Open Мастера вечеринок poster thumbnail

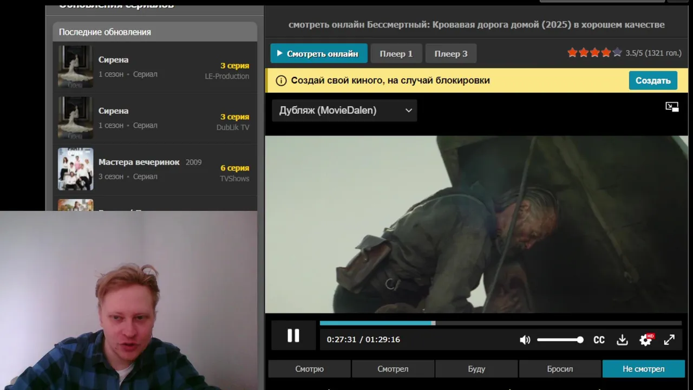(75, 169)
